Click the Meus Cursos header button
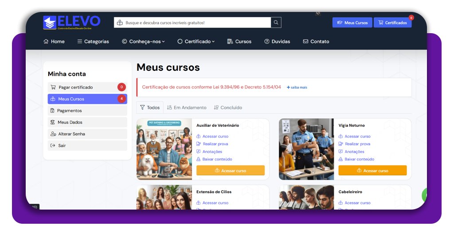Image resolution: width=454 pixels, height=237 pixels. [x=352, y=23]
